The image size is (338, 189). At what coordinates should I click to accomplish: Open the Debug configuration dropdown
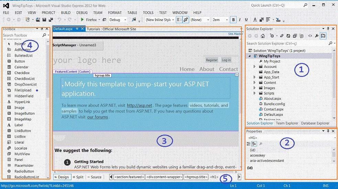tap(125, 20)
